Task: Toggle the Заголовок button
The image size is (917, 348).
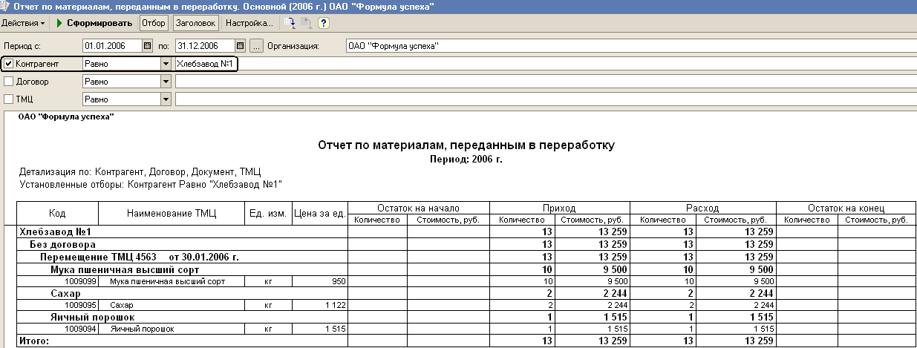Action: [x=195, y=23]
